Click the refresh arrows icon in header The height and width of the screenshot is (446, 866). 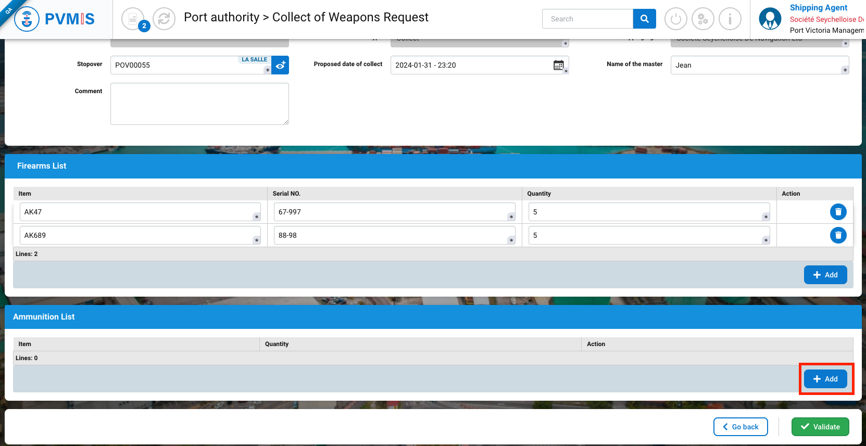tap(164, 19)
